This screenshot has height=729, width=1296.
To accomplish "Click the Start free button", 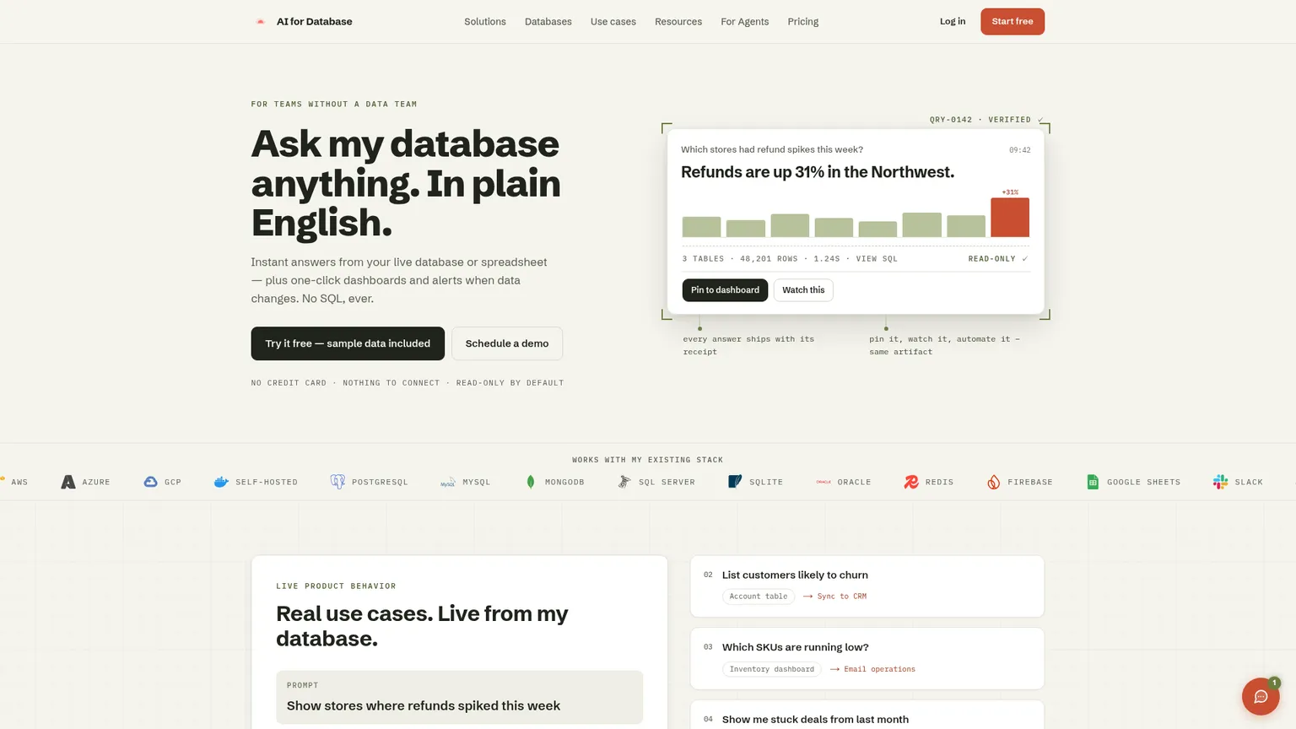I will pyautogui.click(x=1012, y=22).
